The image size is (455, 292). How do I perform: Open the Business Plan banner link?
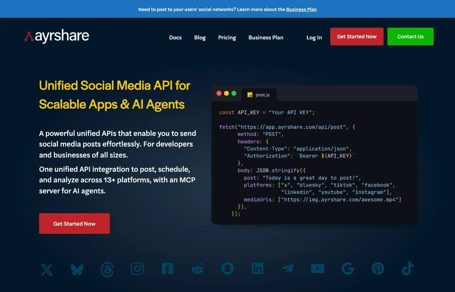(x=301, y=9)
